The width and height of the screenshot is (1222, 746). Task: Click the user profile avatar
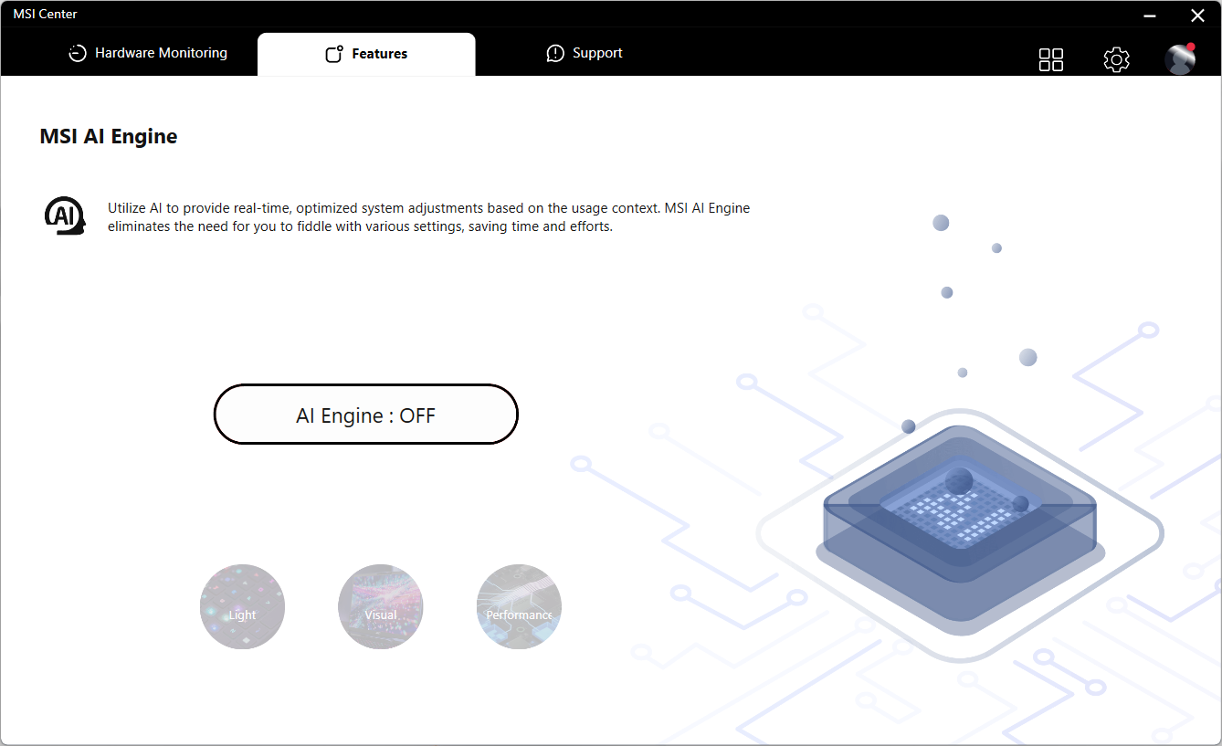tap(1180, 58)
